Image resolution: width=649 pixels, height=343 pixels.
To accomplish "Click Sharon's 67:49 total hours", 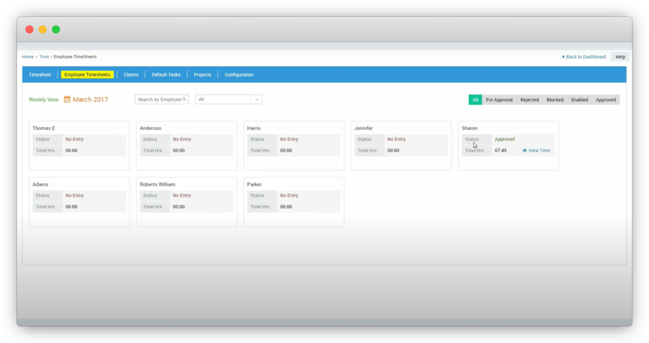I will click(x=501, y=151).
